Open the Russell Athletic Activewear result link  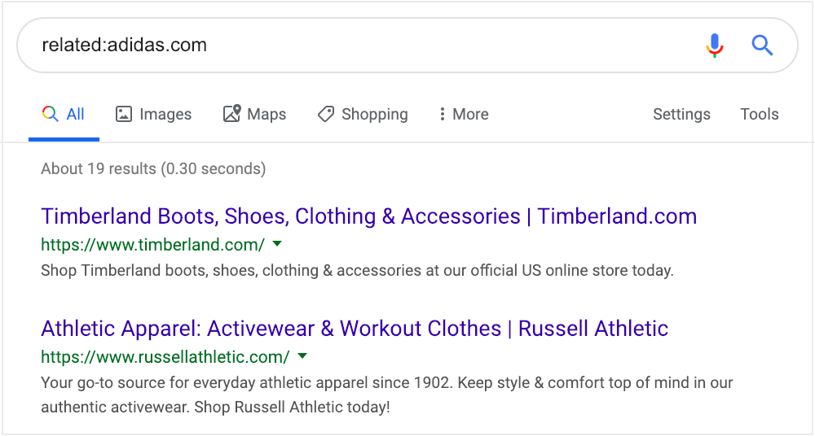355,329
